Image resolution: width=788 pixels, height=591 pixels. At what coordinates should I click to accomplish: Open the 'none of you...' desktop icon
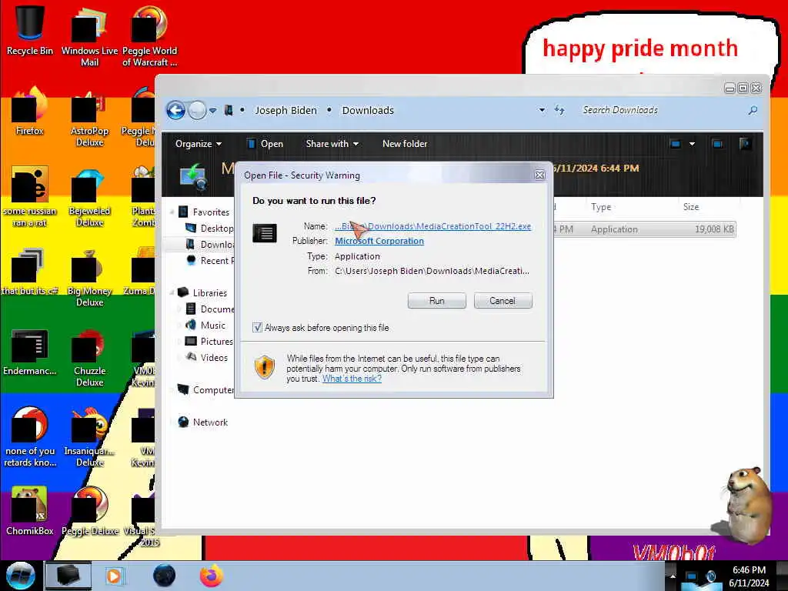tap(30, 437)
